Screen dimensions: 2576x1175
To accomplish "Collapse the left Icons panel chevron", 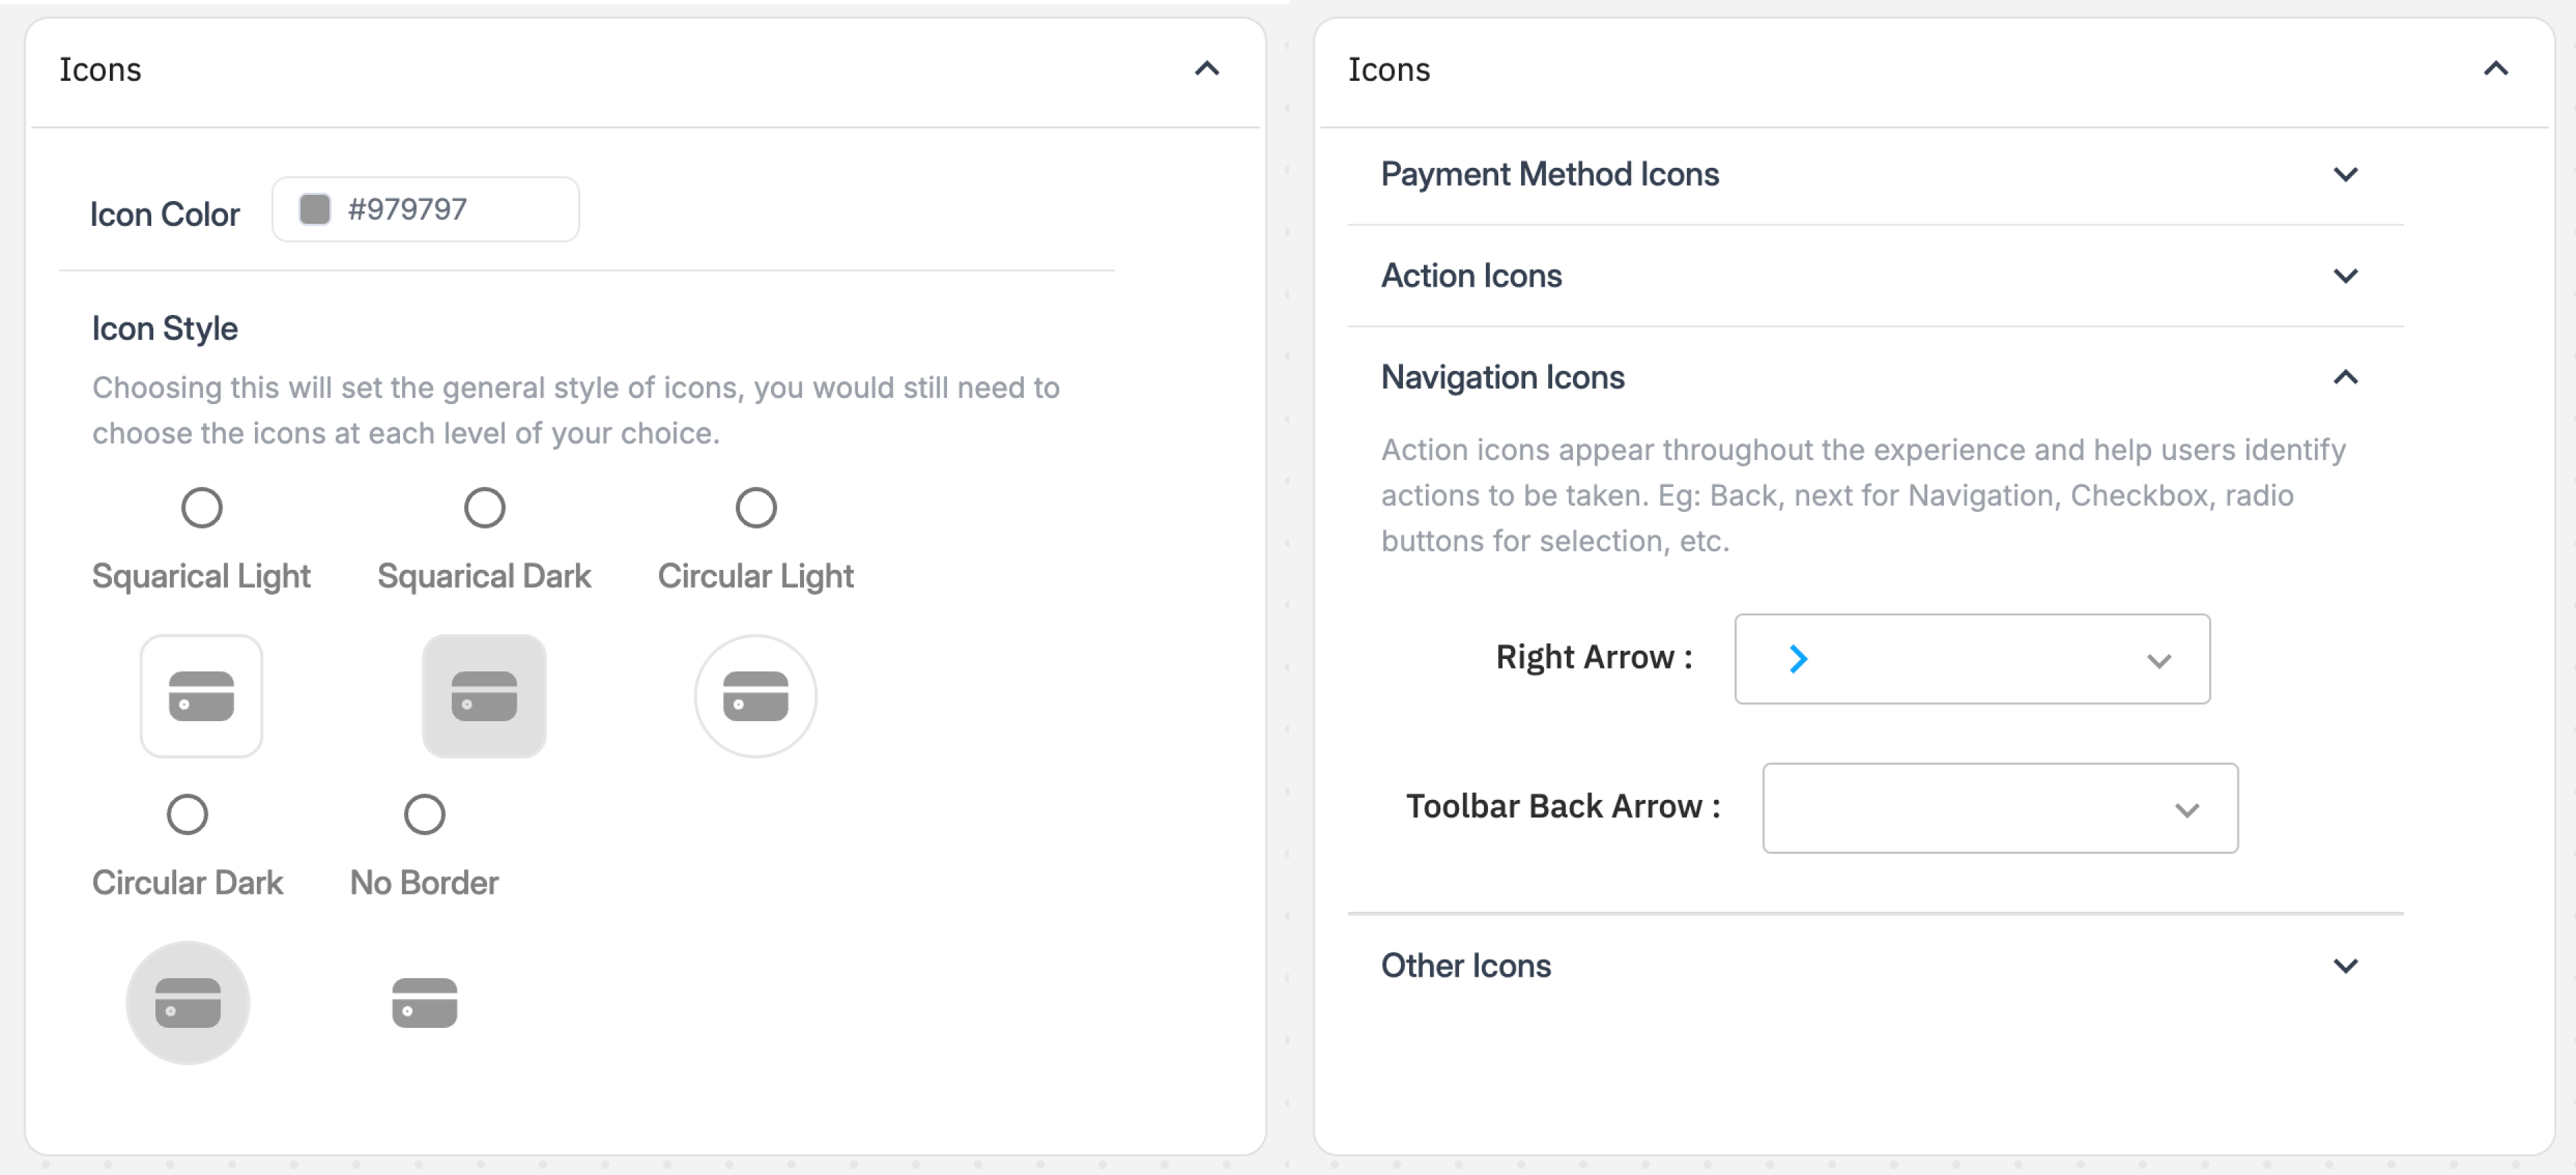I will (x=1207, y=69).
